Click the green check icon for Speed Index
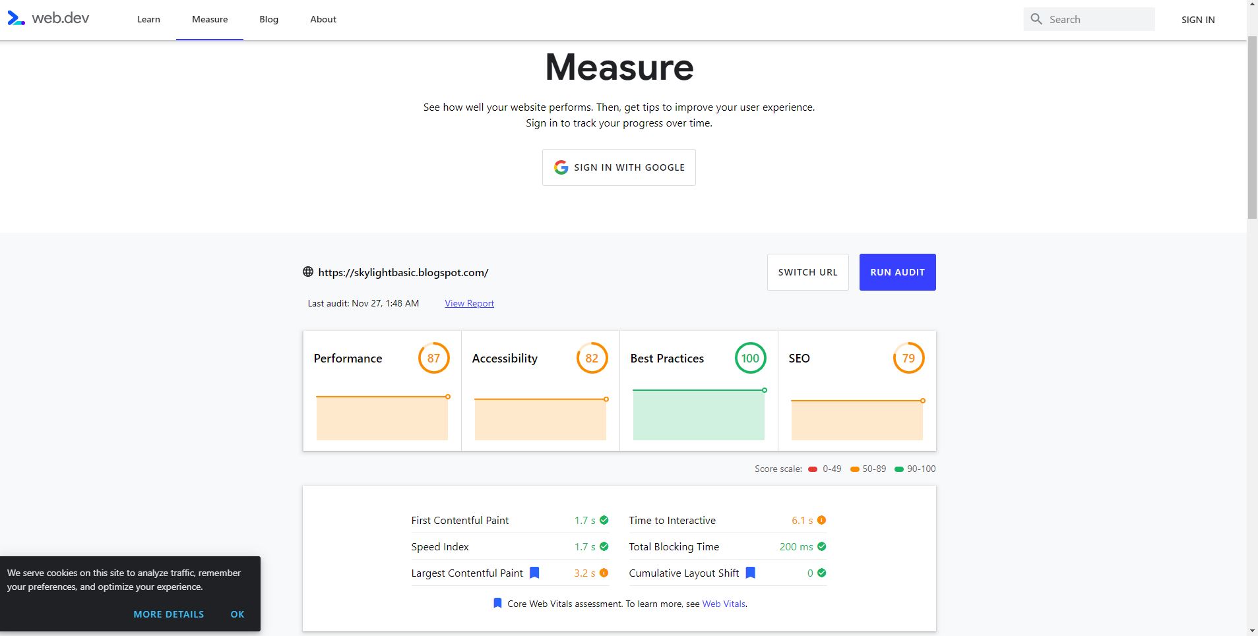1258x636 pixels. 604,546
